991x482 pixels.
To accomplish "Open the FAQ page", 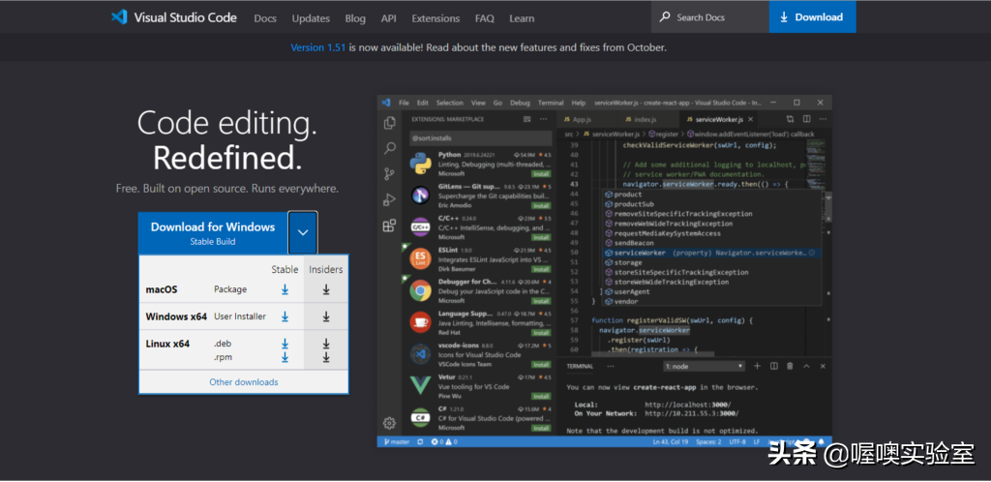I will [485, 18].
